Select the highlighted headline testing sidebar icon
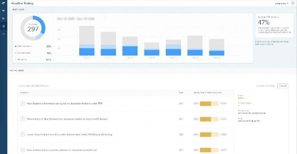Image resolution: width=297 pixels, height=154 pixels. 4,26
